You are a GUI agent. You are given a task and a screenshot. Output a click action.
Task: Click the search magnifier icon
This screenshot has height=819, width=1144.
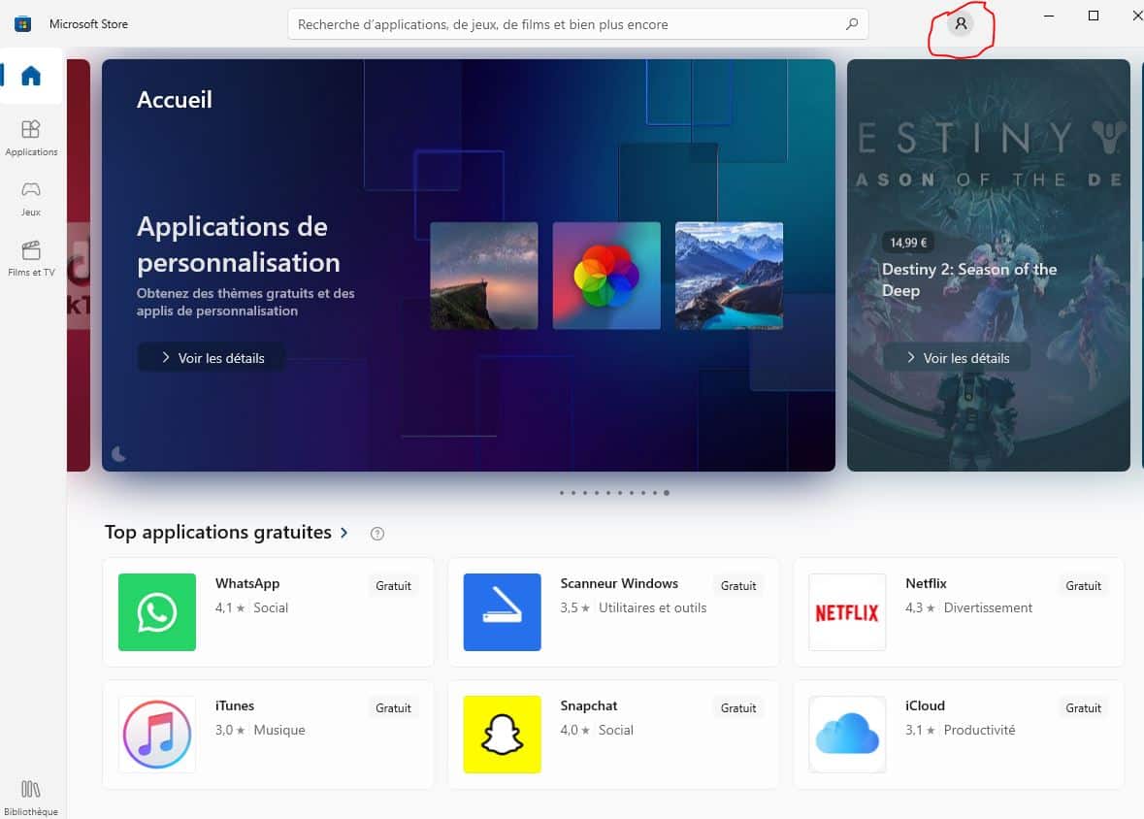[x=852, y=24]
